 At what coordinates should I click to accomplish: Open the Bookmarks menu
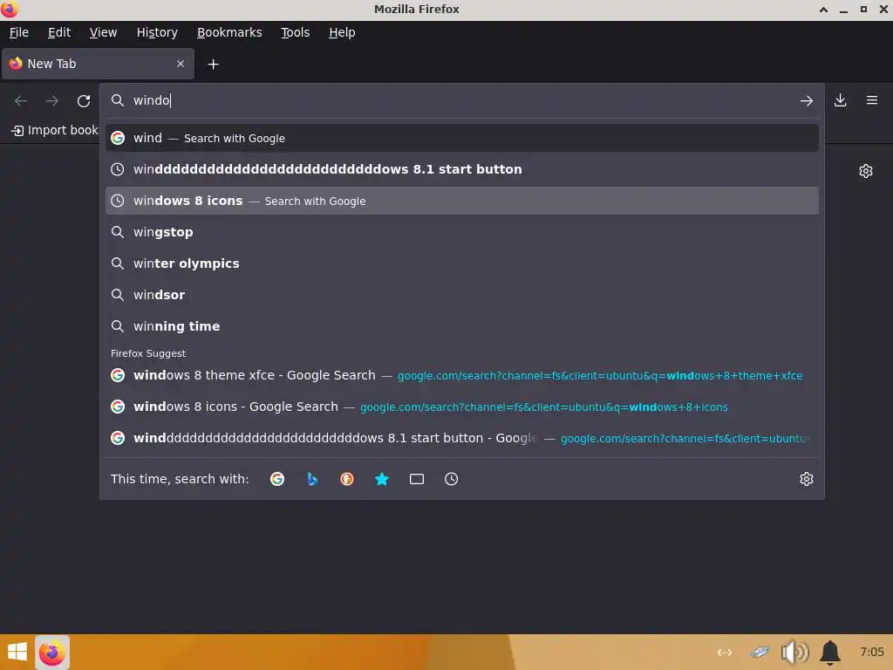[229, 32]
